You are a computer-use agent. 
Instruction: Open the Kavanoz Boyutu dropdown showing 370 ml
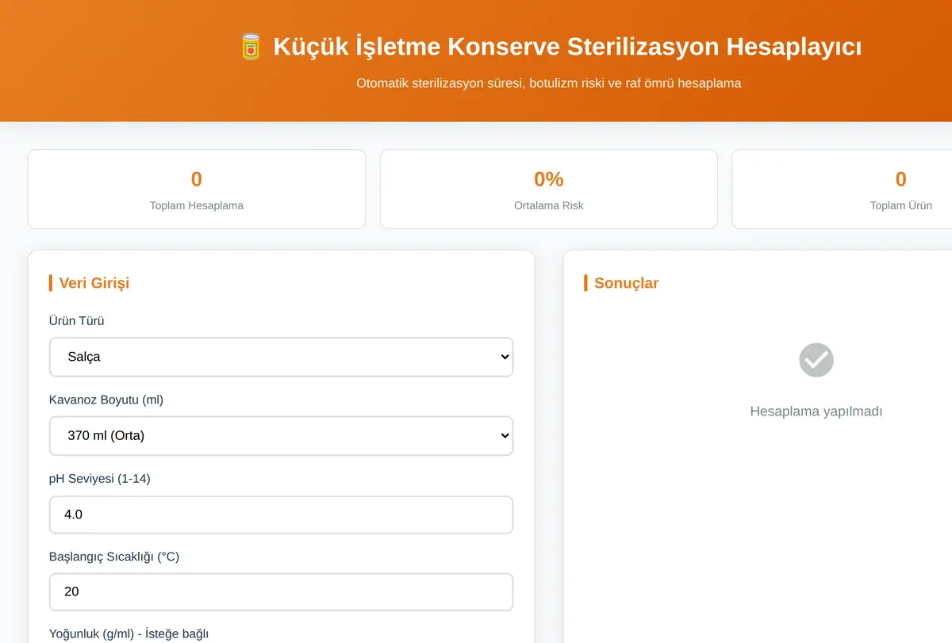point(281,435)
